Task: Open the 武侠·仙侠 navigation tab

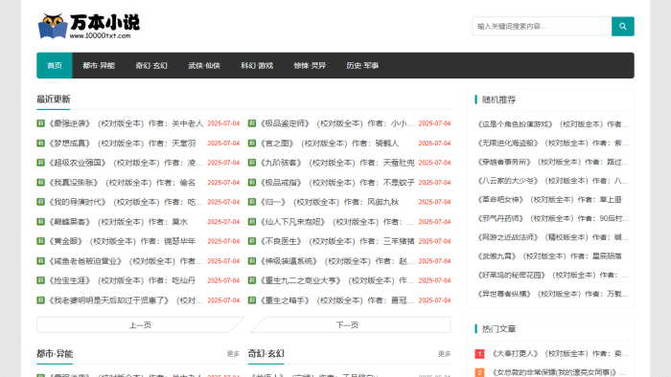Action: [x=204, y=65]
